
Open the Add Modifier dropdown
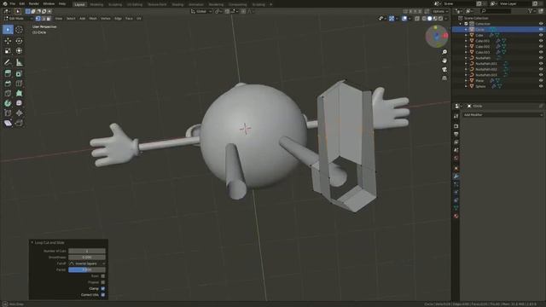click(x=502, y=115)
